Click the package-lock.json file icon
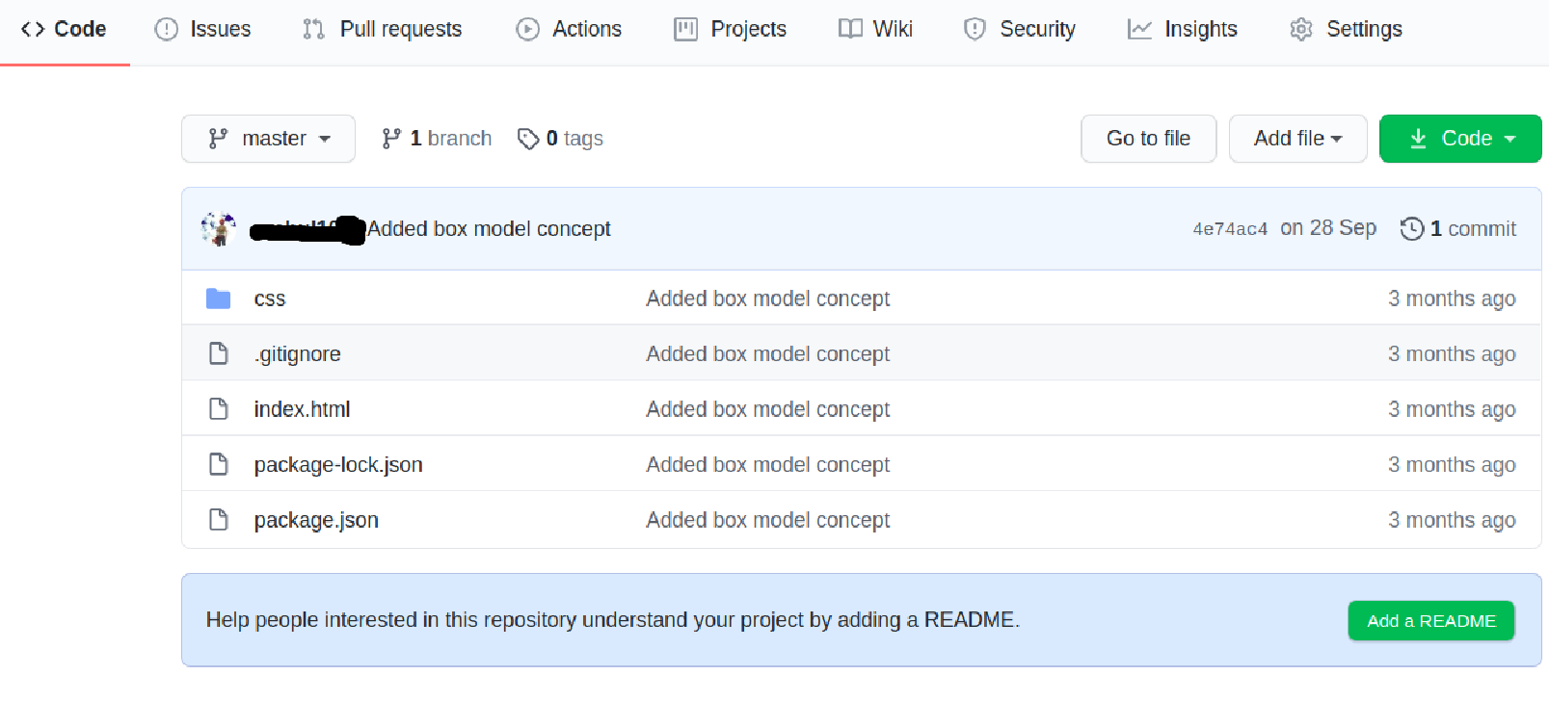This screenshot has height=727, width=1549. click(x=219, y=465)
